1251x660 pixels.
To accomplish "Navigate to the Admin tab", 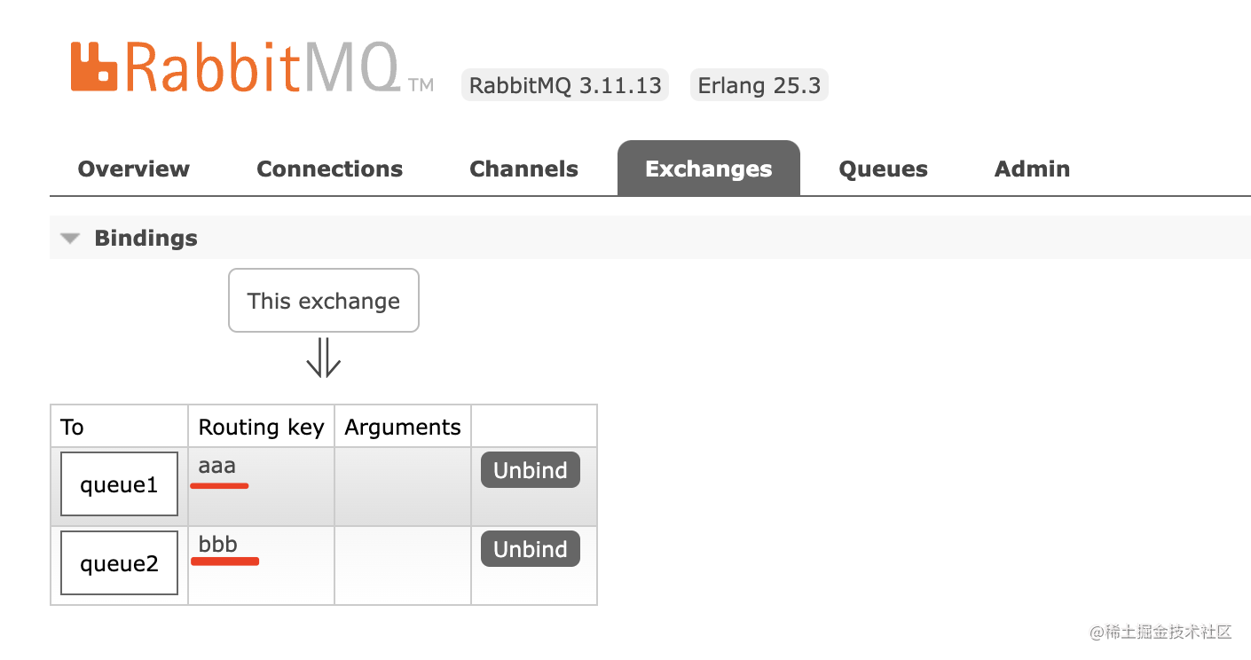I will [1032, 169].
